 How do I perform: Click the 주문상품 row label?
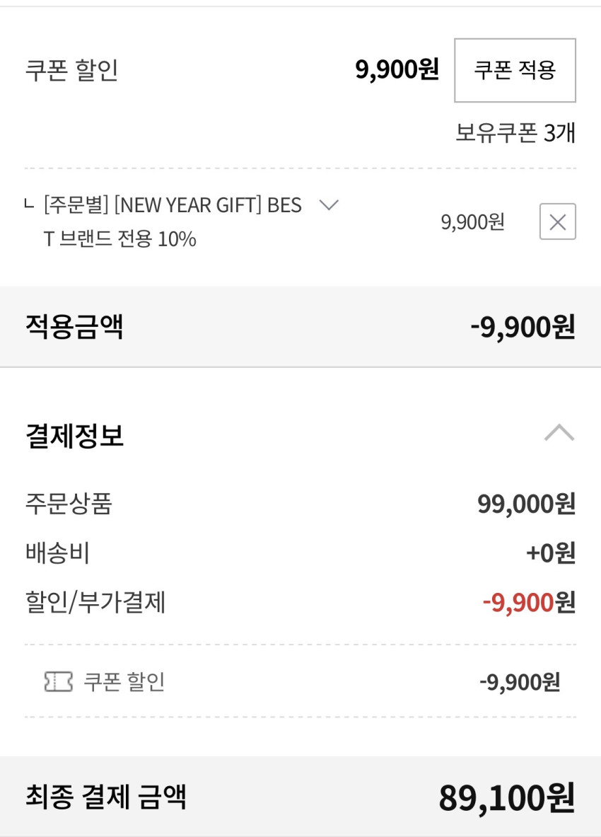tap(69, 504)
